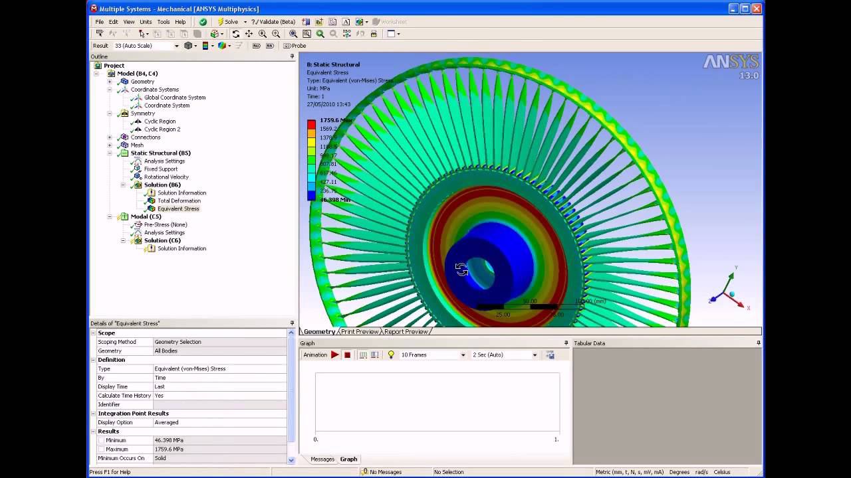Click the Mesh node icon

click(x=124, y=145)
